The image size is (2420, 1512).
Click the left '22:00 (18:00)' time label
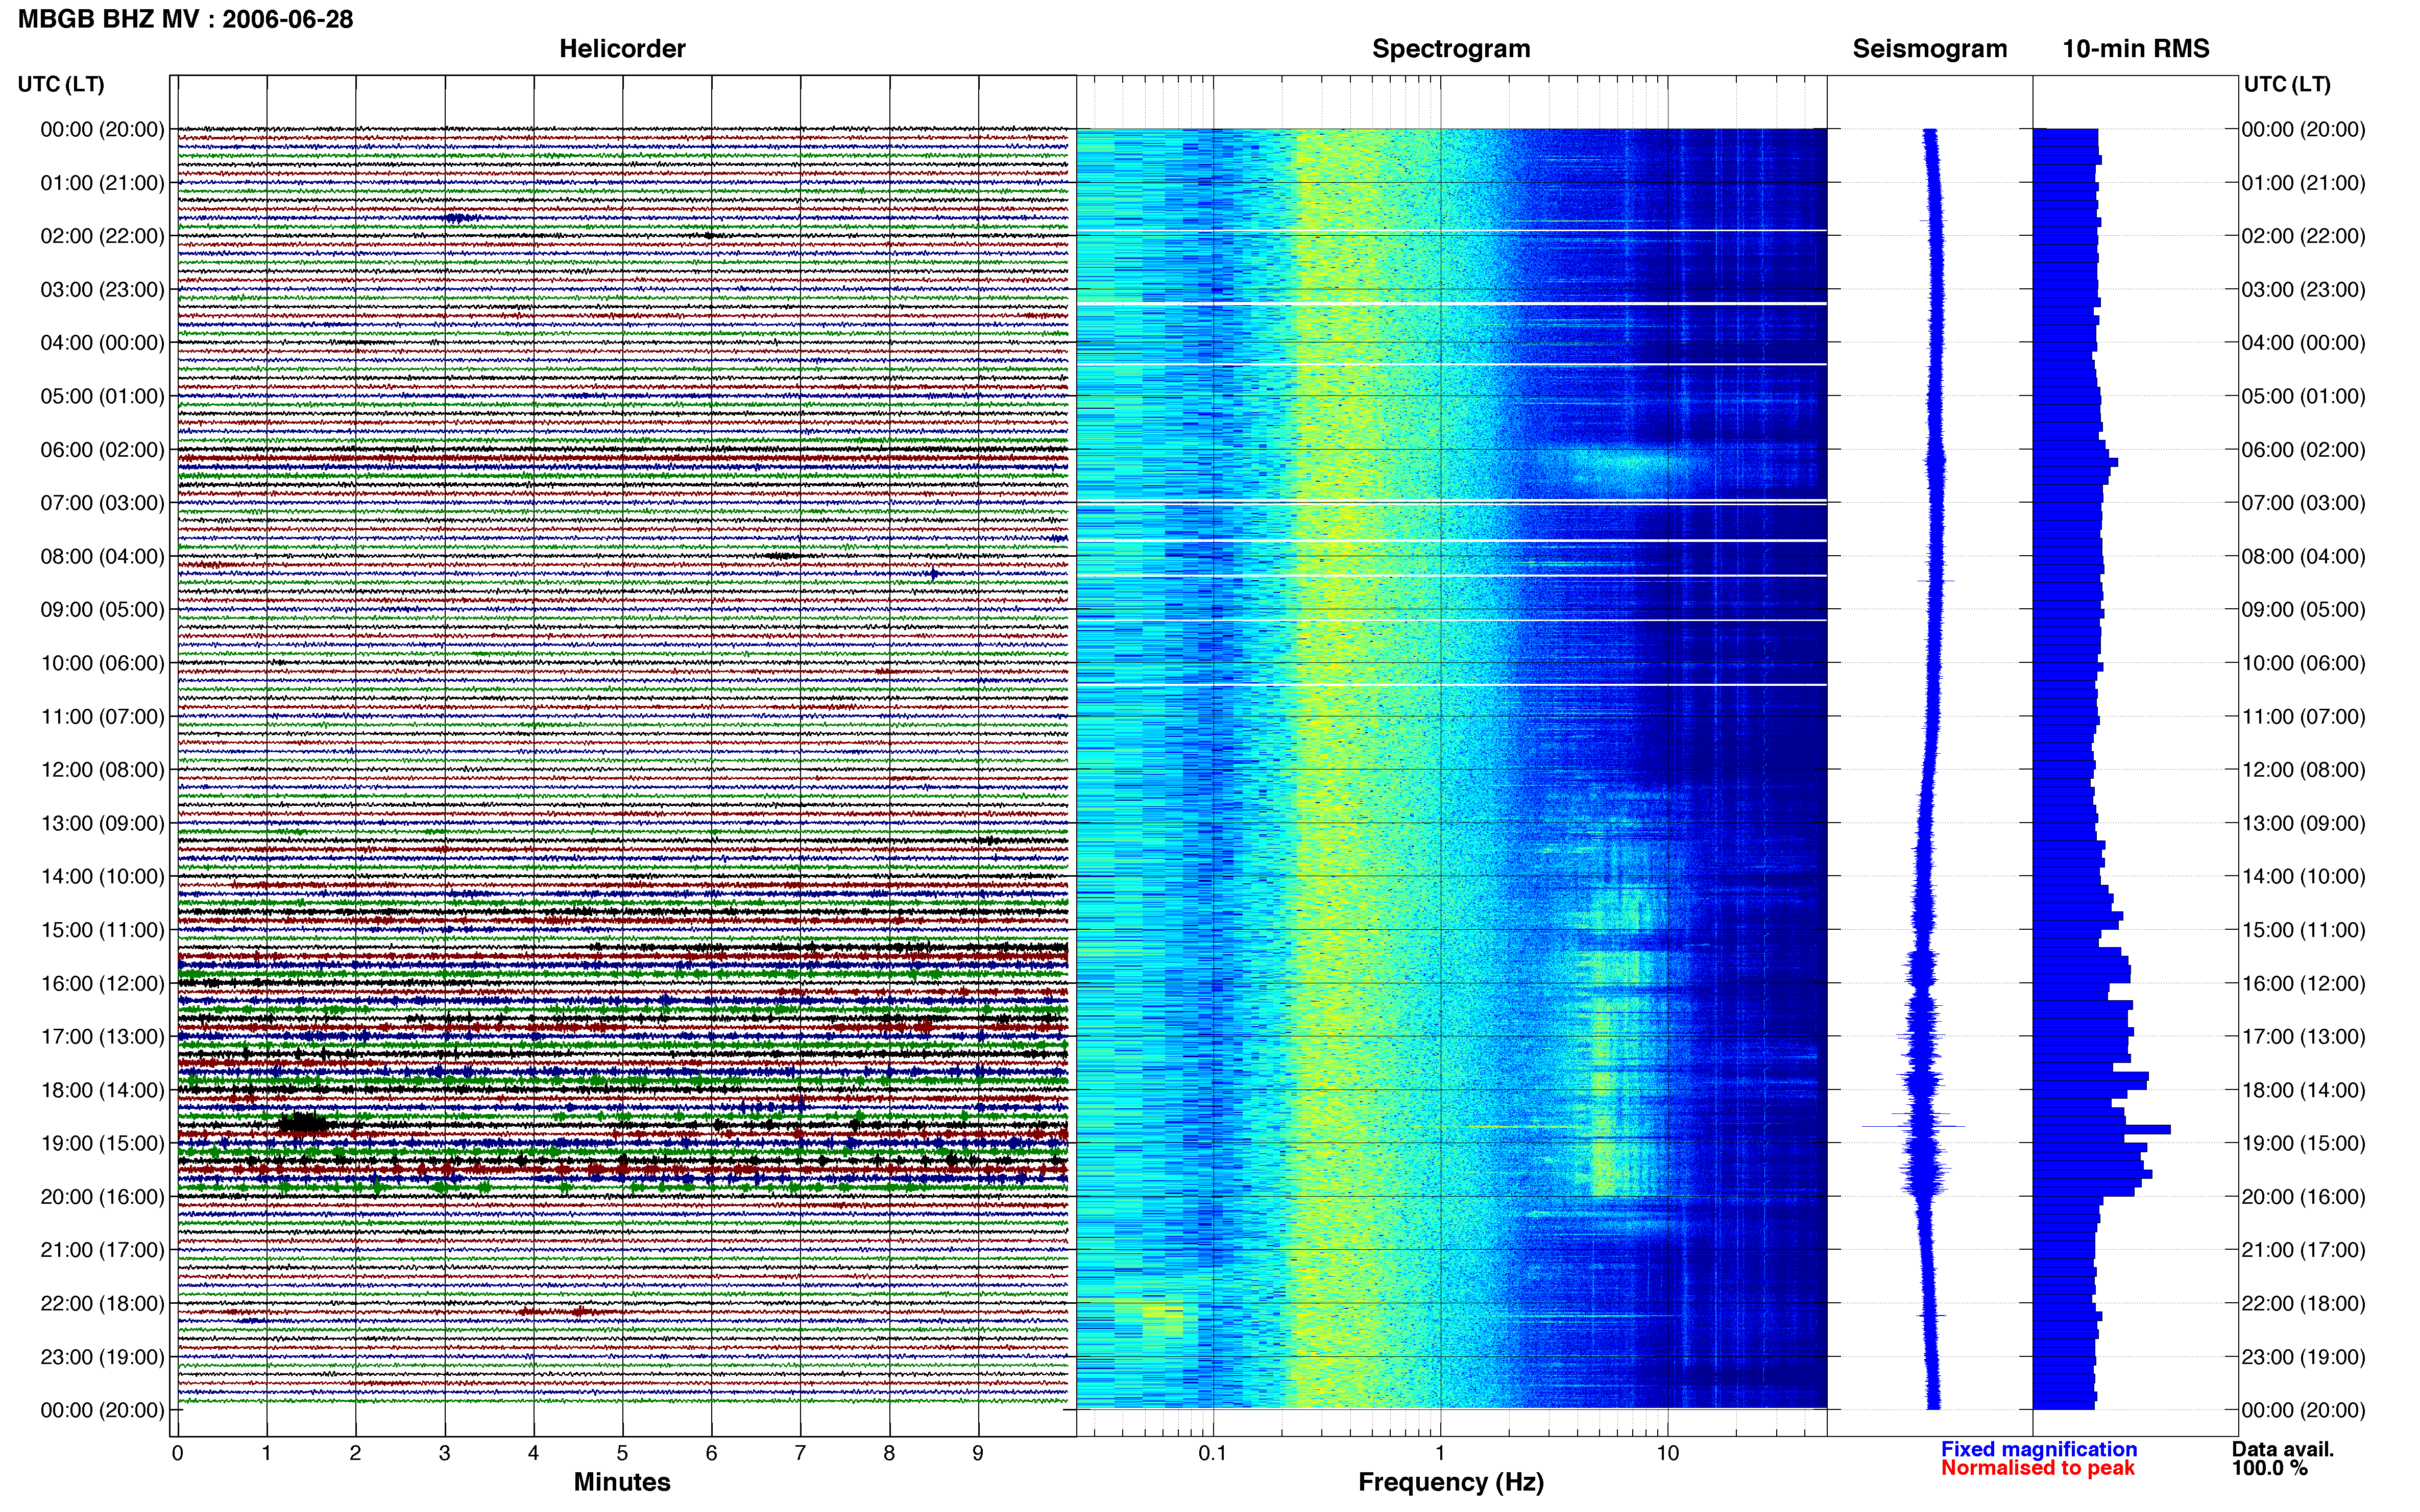(102, 1303)
